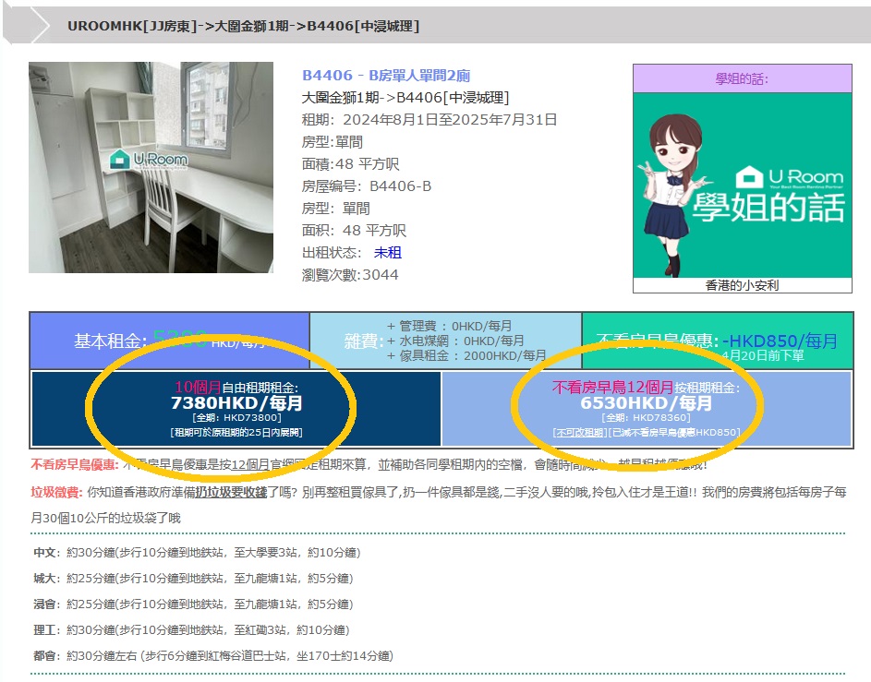Click the 雜費: label
The height and width of the screenshot is (682, 871).
click(x=365, y=341)
